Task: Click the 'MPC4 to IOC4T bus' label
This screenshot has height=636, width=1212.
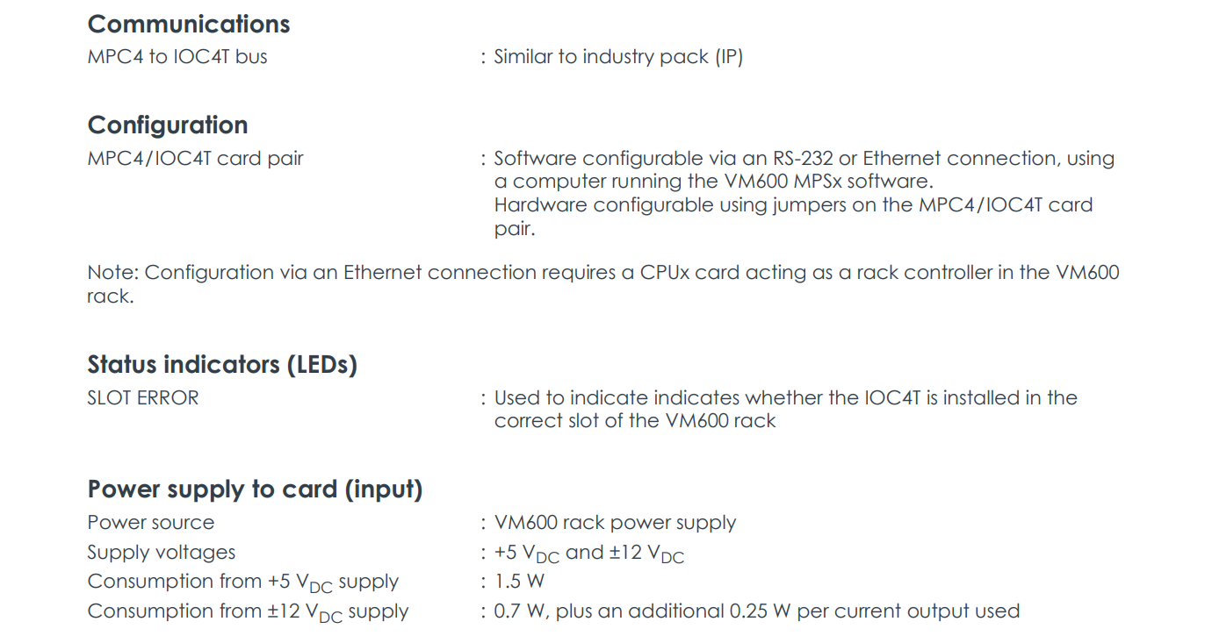Action: 177,57
